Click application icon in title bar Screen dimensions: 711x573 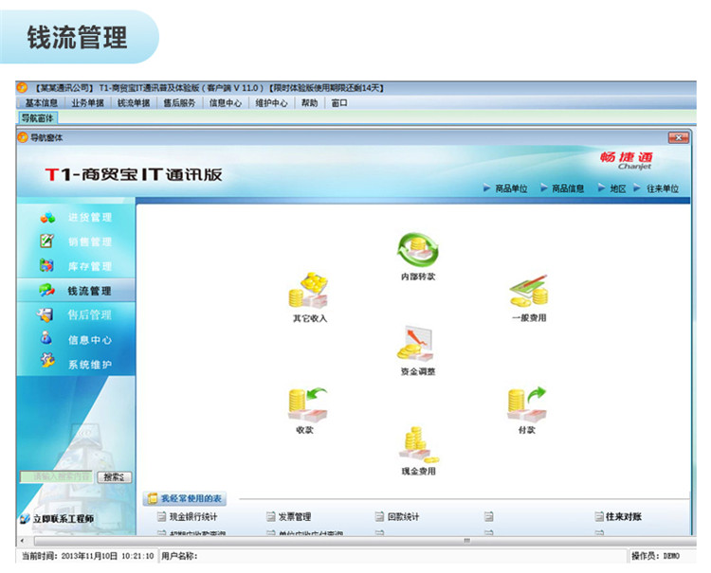[22, 87]
